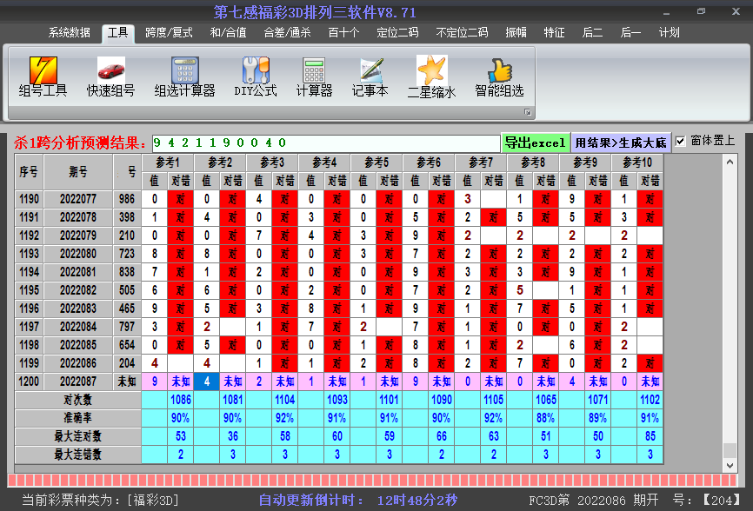
Task: Click the 参考10 column header
Action: [637, 163]
